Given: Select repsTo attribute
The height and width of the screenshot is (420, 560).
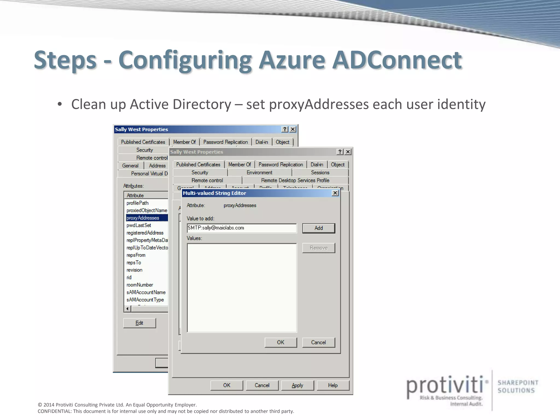Looking at the screenshot, I should click(134, 263).
